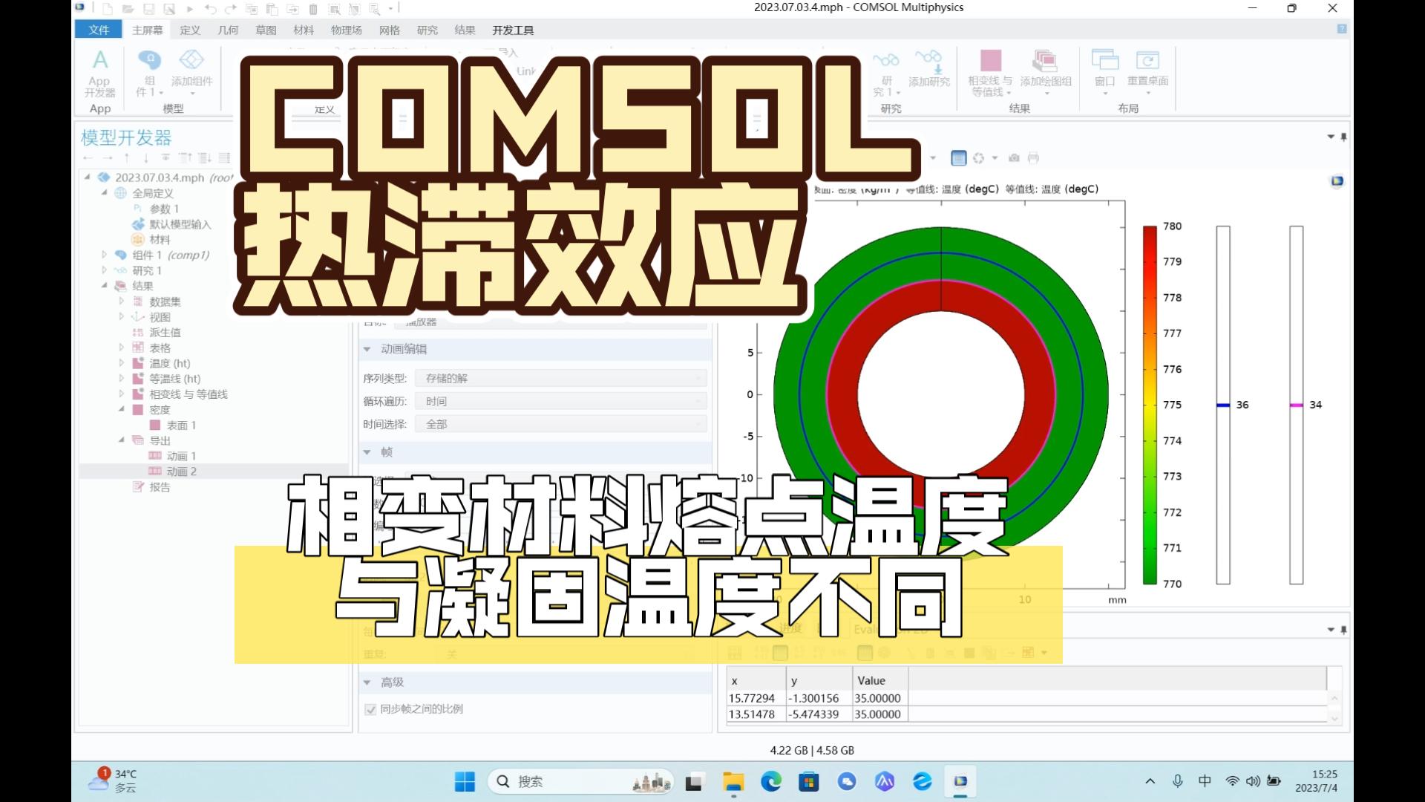Expand the 数据集 tree node
Viewport: 1425px width, 802px height.
[122, 301]
